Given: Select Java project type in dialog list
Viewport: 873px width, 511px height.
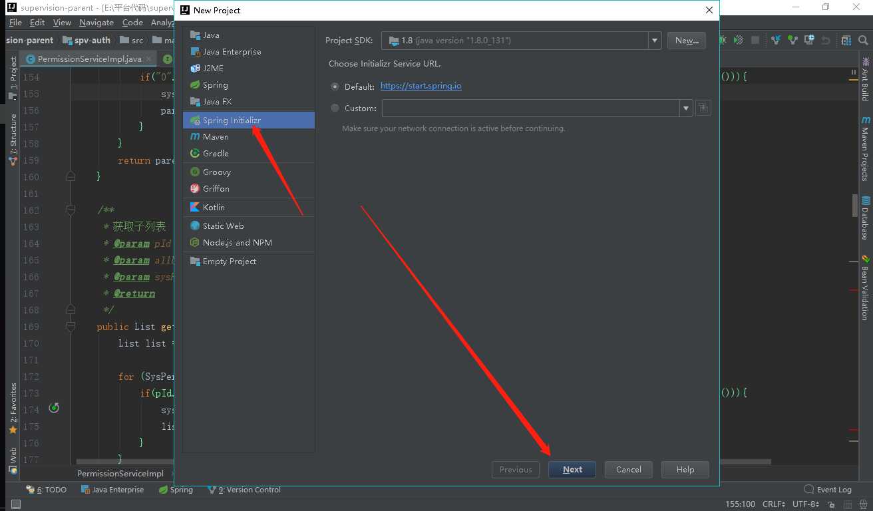Looking at the screenshot, I should 248,35.
